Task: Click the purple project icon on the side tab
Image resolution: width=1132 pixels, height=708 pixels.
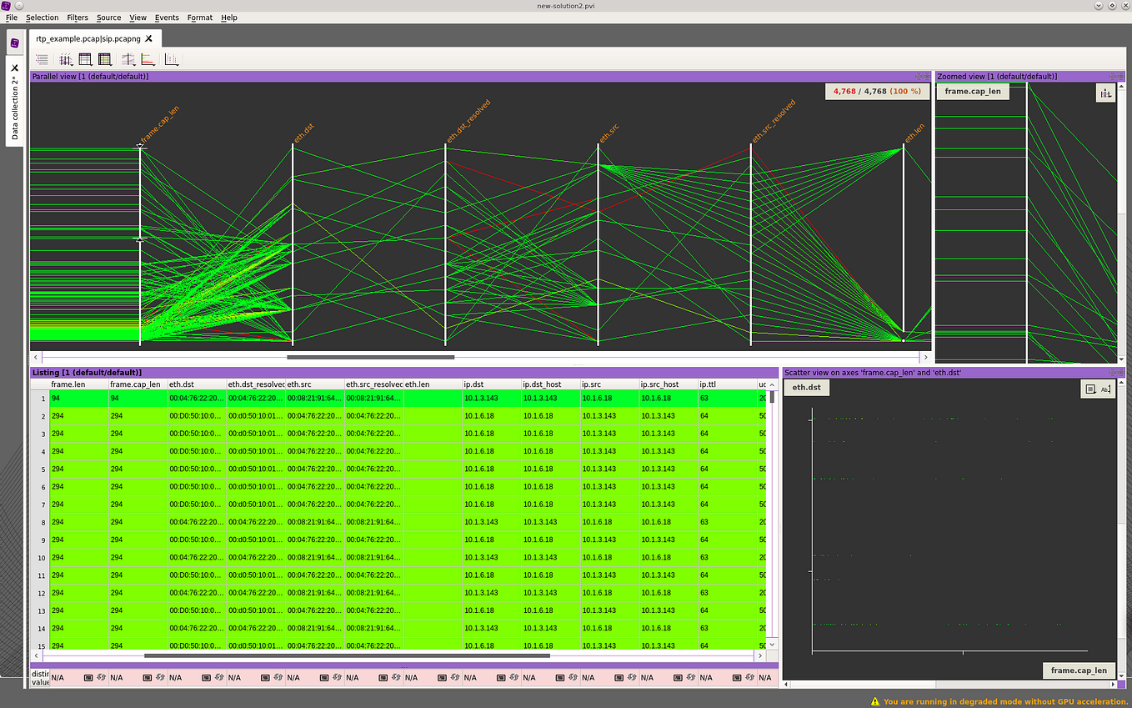Action: point(15,43)
